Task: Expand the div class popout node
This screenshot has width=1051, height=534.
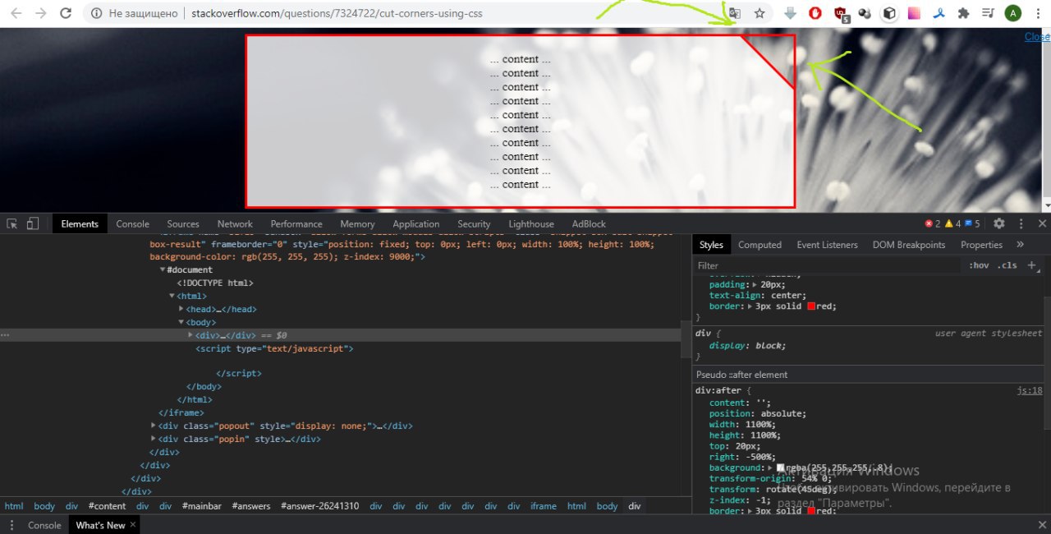Action: click(x=154, y=426)
